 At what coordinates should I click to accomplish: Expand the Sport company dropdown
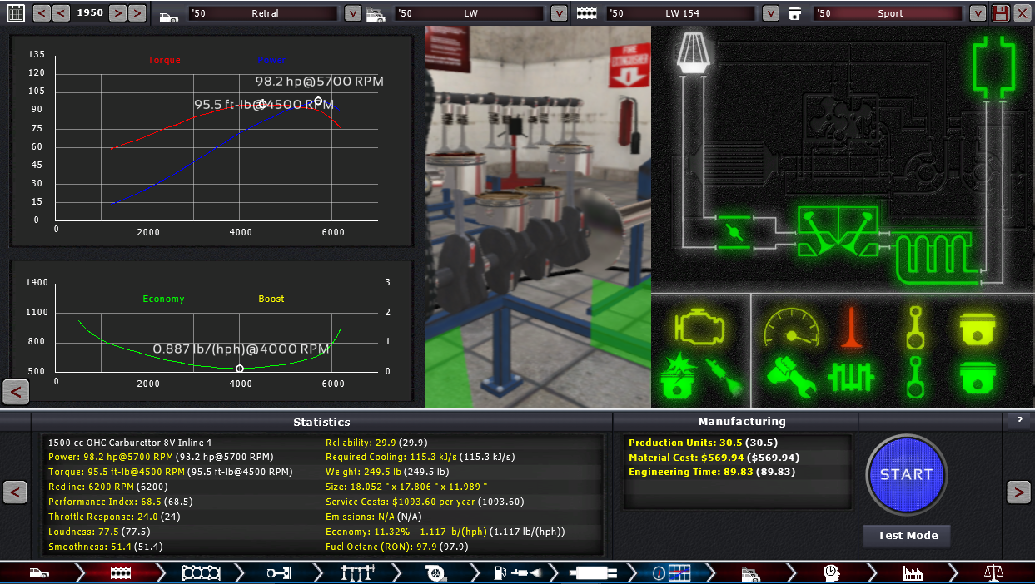(977, 13)
